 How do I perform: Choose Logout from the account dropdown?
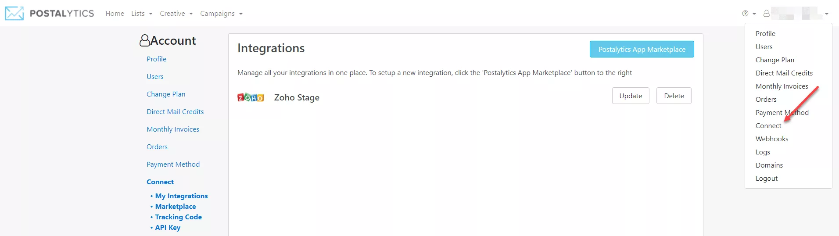pyautogui.click(x=767, y=178)
